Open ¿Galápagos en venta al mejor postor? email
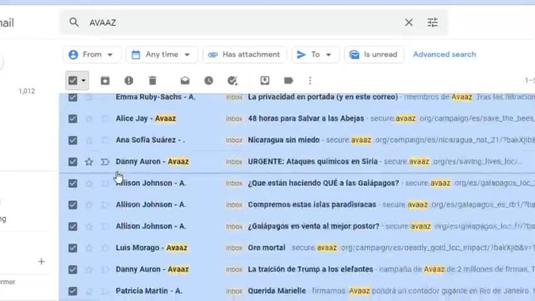 click(314, 226)
